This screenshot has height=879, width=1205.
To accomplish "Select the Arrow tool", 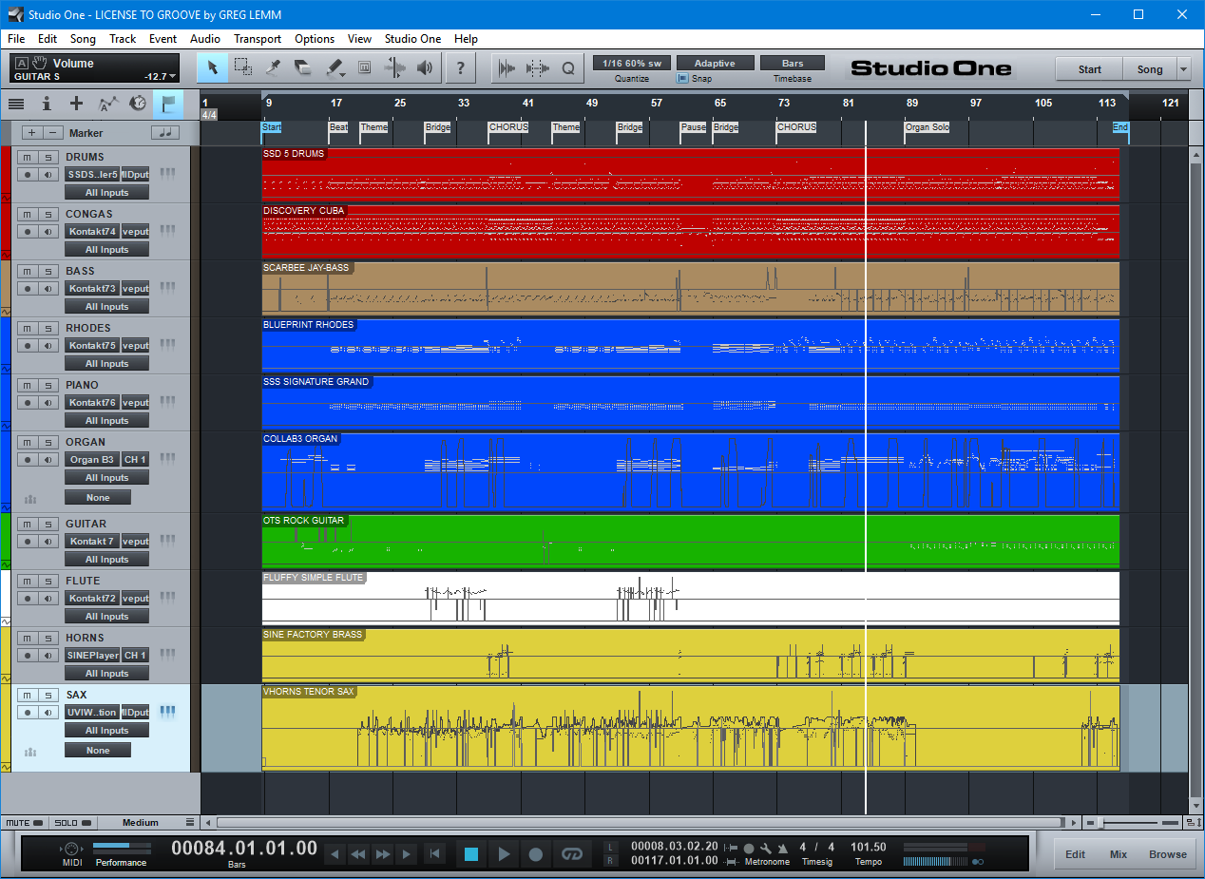I will coord(213,67).
